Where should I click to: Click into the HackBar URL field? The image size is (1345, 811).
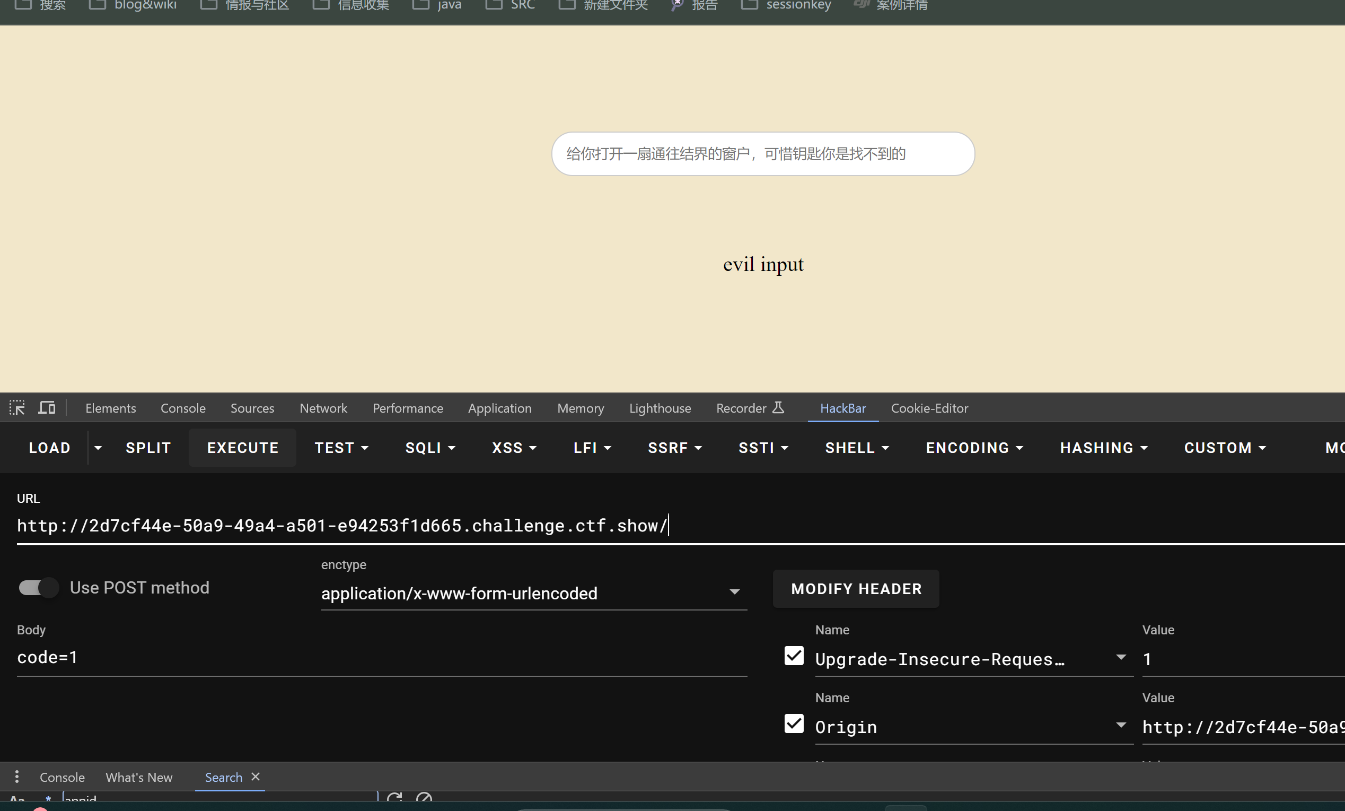[681, 526]
